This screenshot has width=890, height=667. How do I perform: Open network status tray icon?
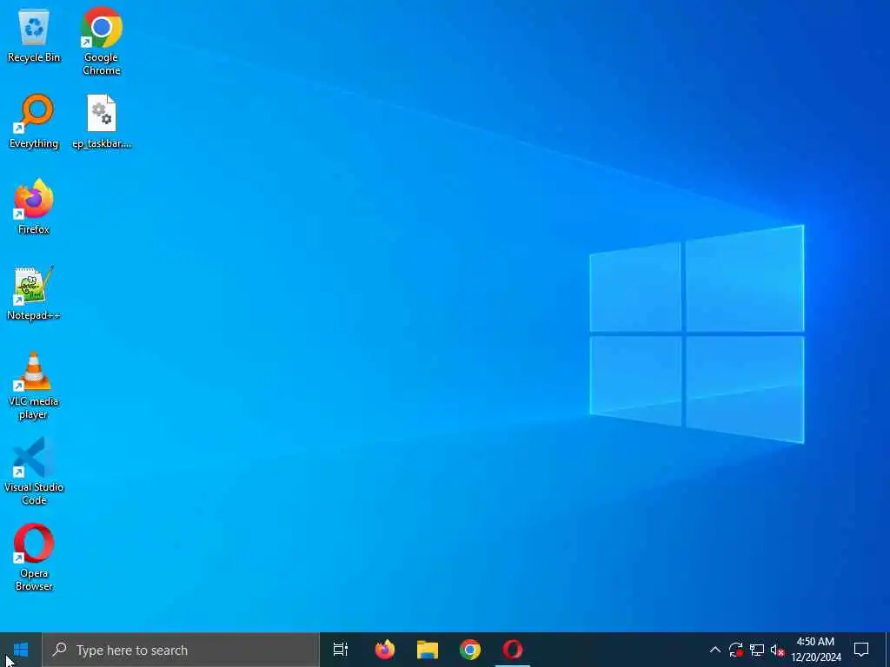pos(757,650)
